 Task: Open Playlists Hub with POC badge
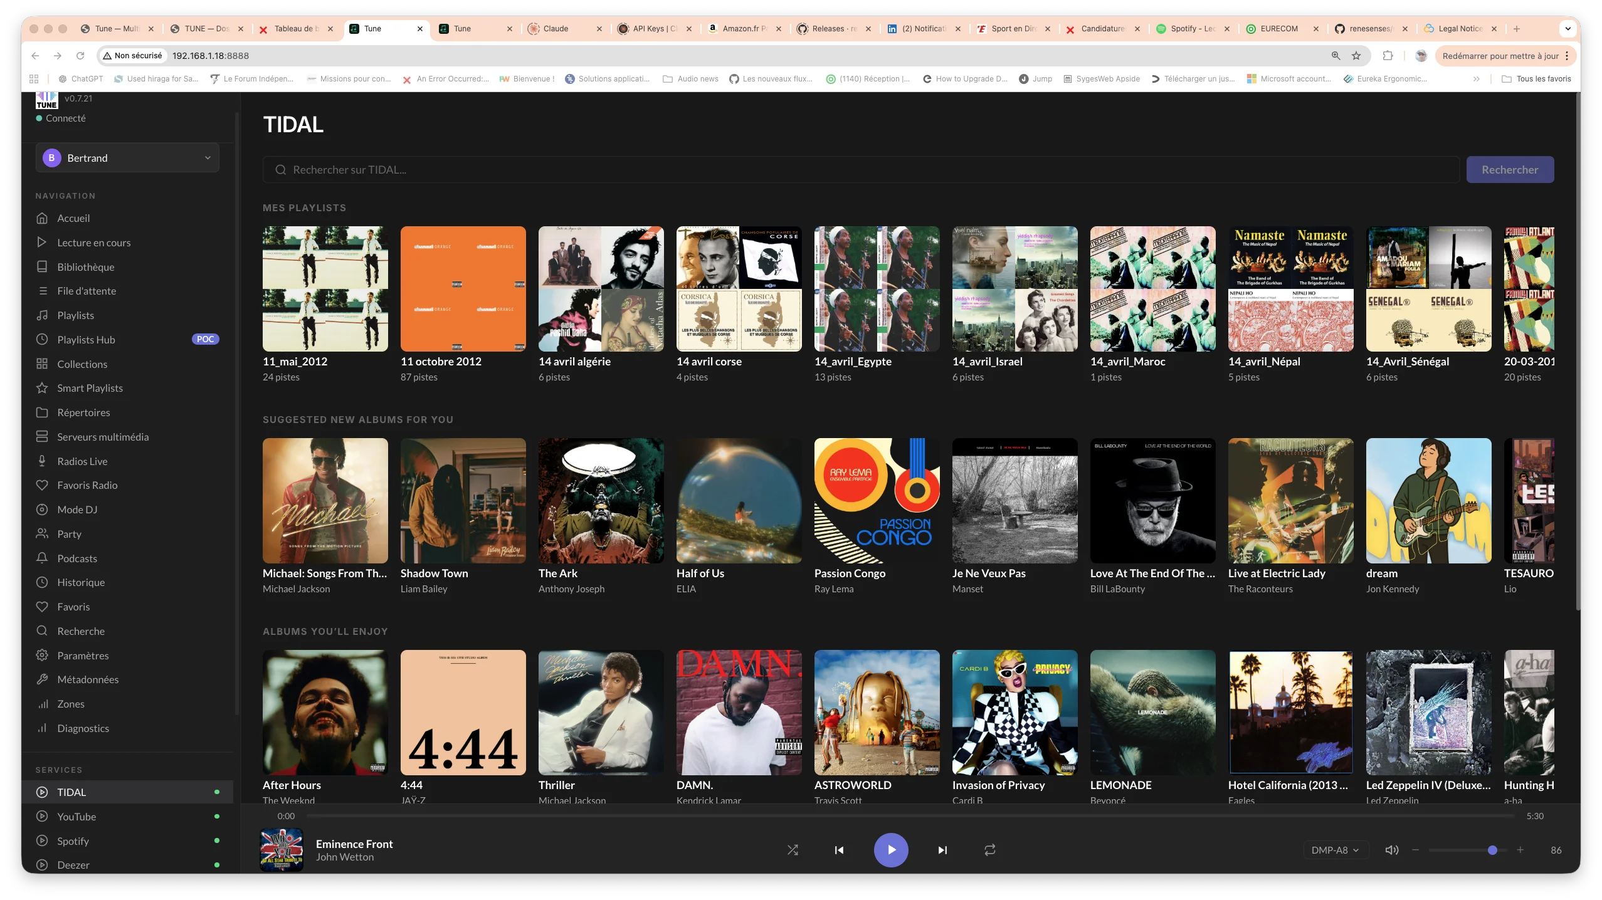(127, 340)
